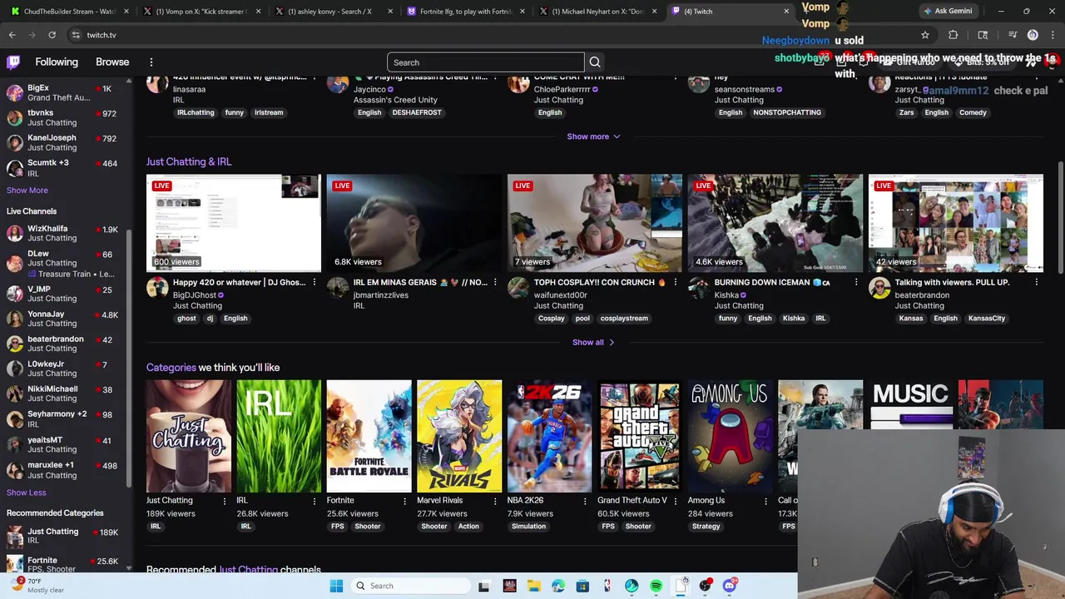Switch to the ChudTheBuilder Stream tab
Screen dimensions: 1065x599
coord(71,12)
